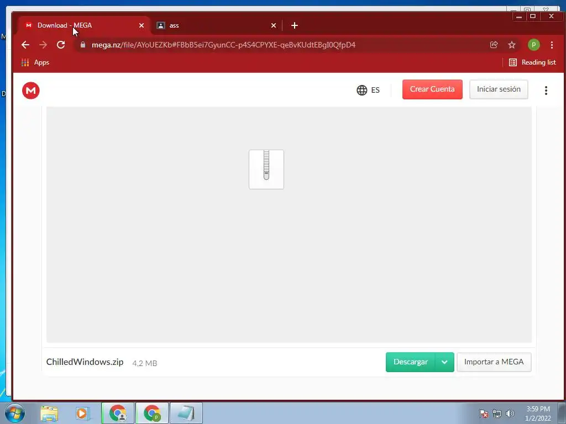Open Windows Explorer from the taskbar

pos(49,414)
